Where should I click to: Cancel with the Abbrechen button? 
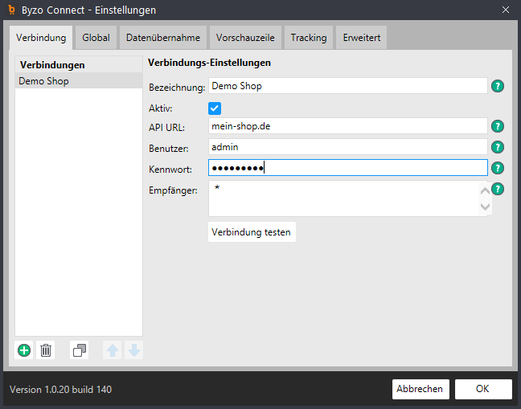coord(420,389)
